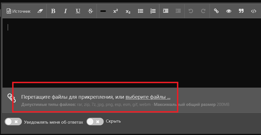The height and width of the screenshot is (135, 261).
Task: Toggle superscript formatting
Action: pos(116,11)
